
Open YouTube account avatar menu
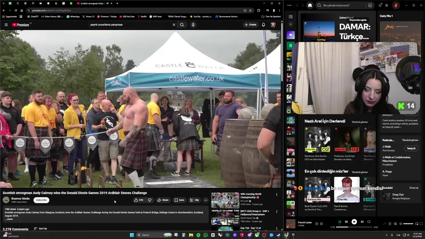273,25
